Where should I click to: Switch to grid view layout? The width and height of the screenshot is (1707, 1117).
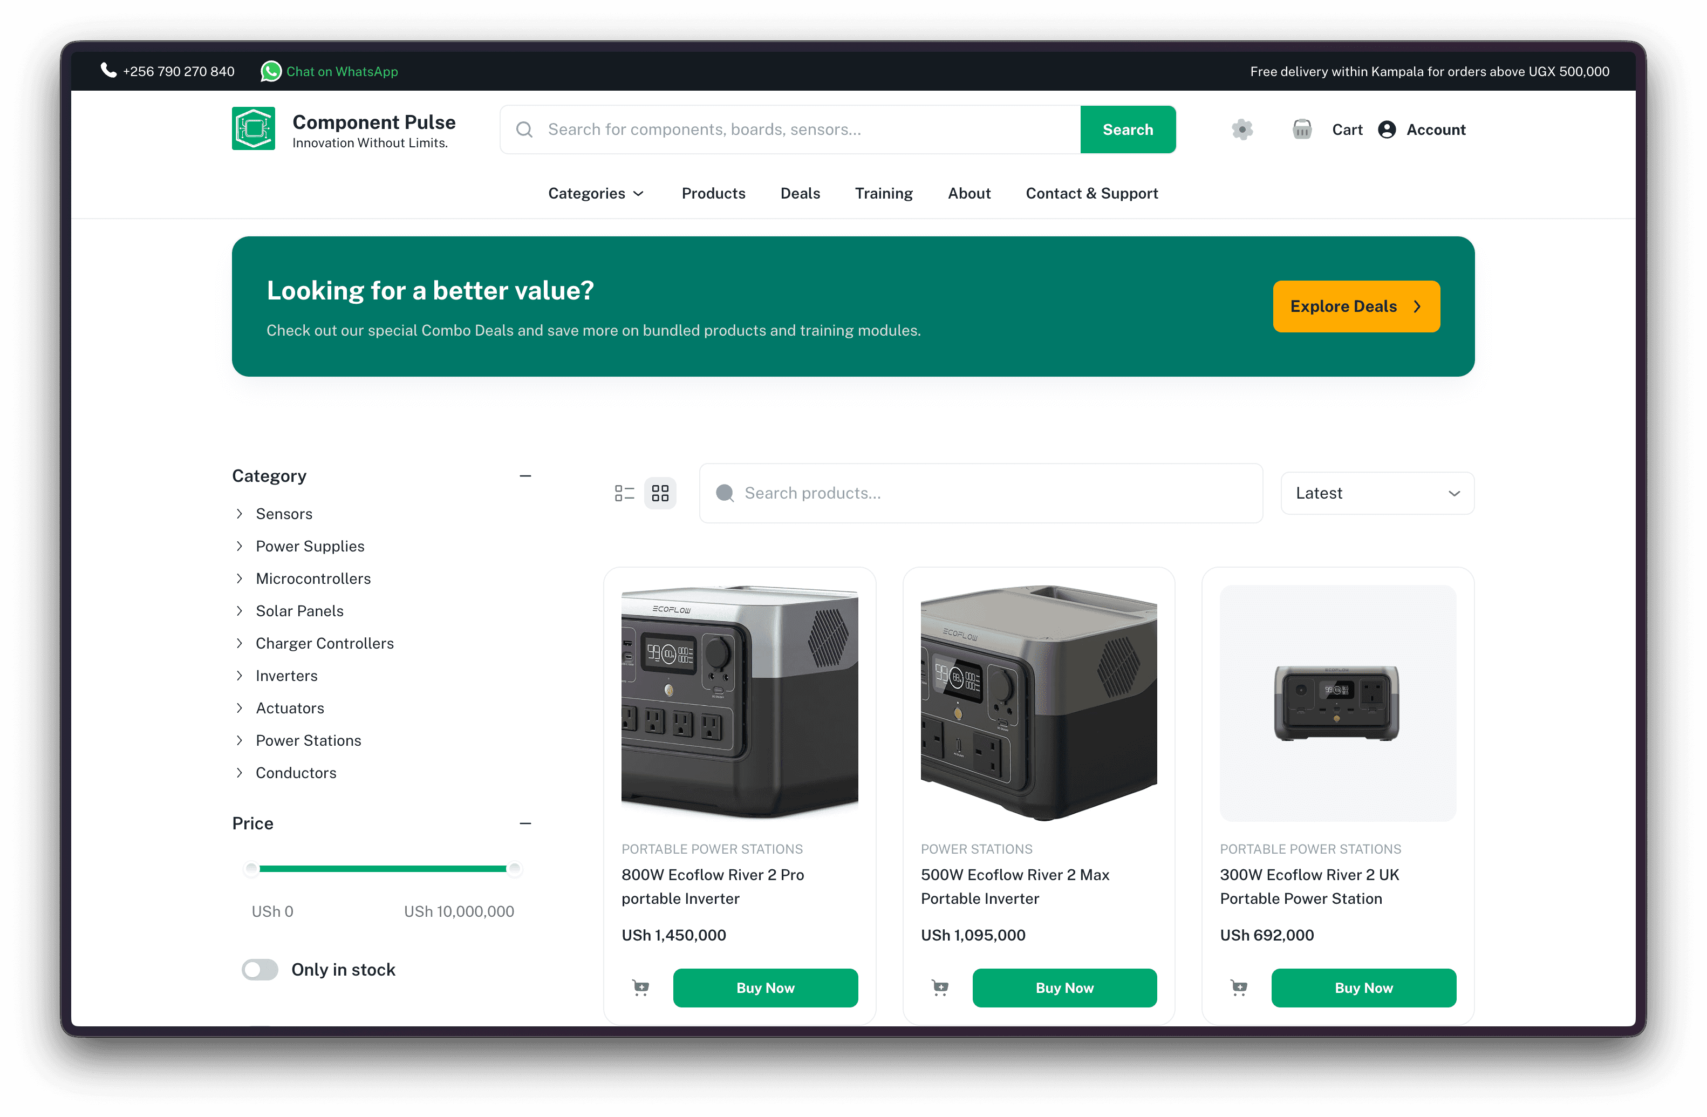coord(660,493)
